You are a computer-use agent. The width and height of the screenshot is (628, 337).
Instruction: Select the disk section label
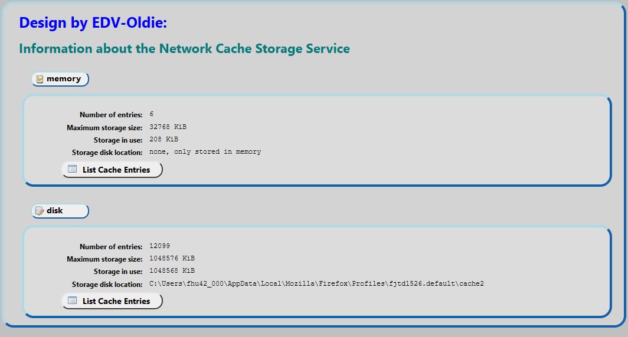pos(55,211)
